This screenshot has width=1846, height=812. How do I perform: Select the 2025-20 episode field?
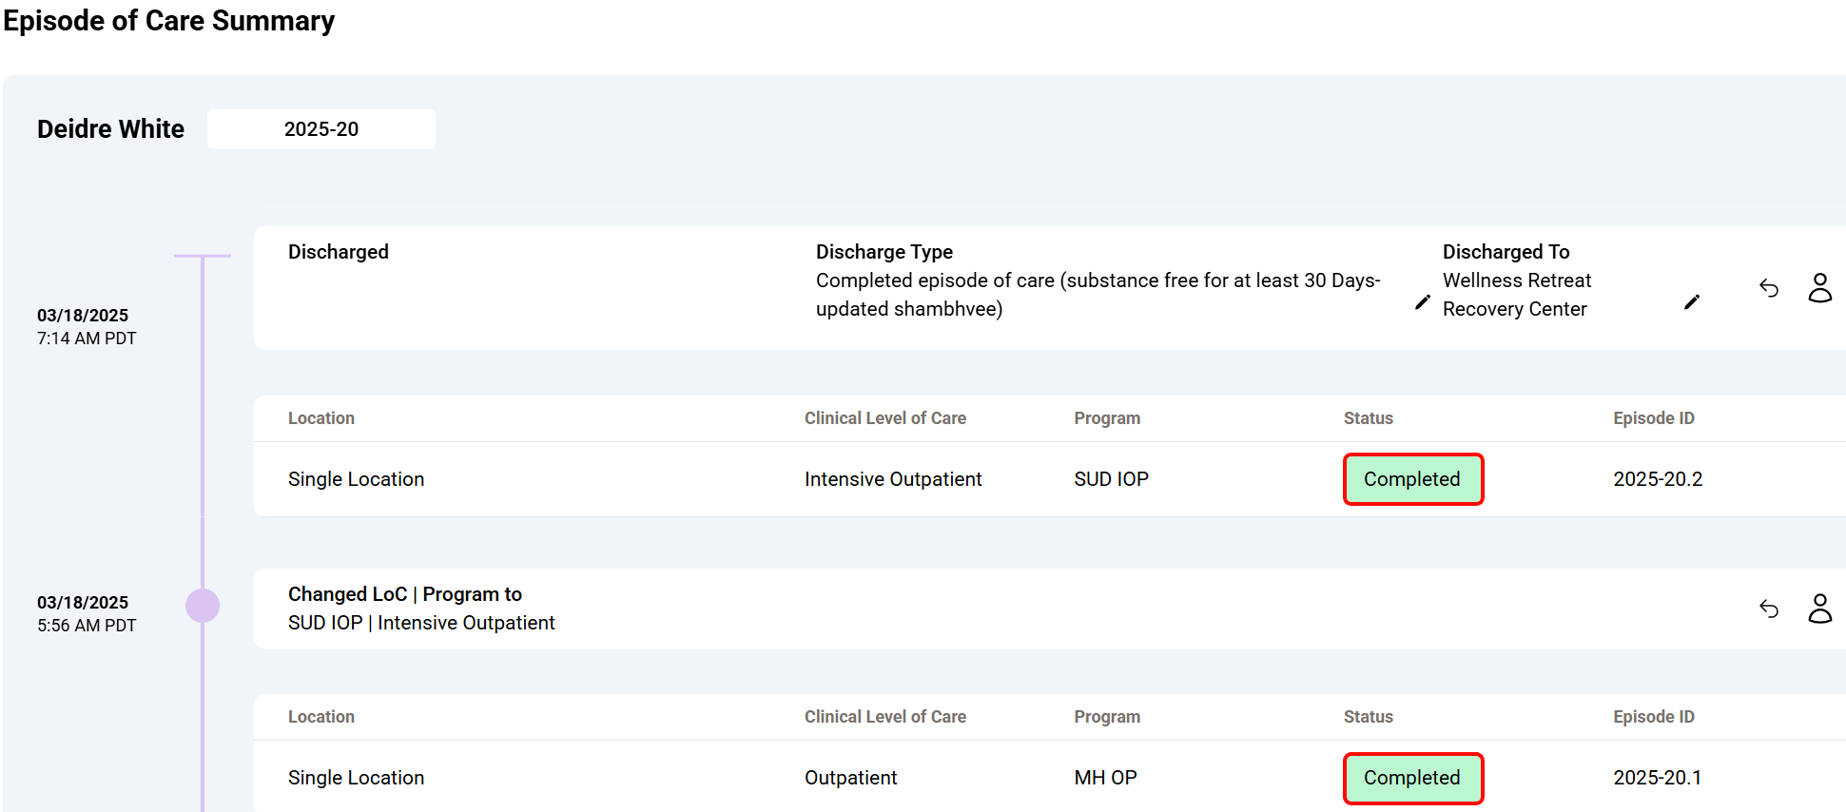click(321, 129)
